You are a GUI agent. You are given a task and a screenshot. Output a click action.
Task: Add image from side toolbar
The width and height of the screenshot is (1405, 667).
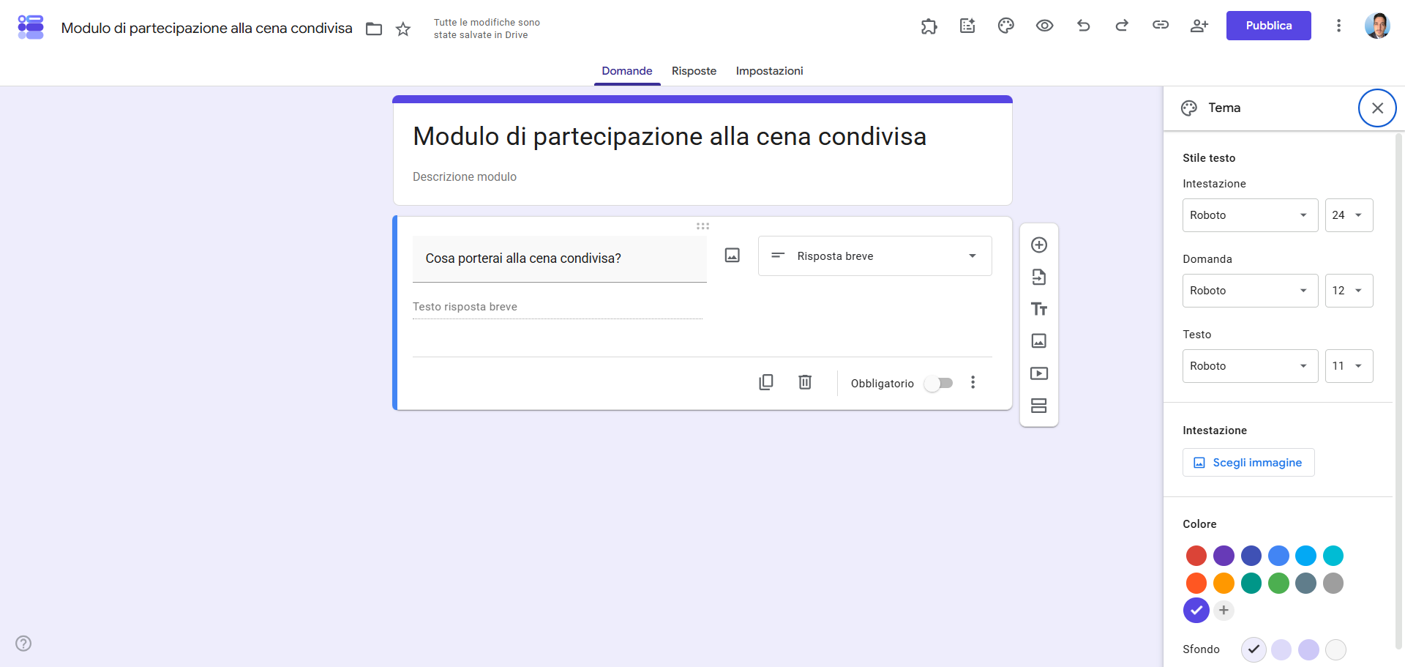tap(1039, 341)
